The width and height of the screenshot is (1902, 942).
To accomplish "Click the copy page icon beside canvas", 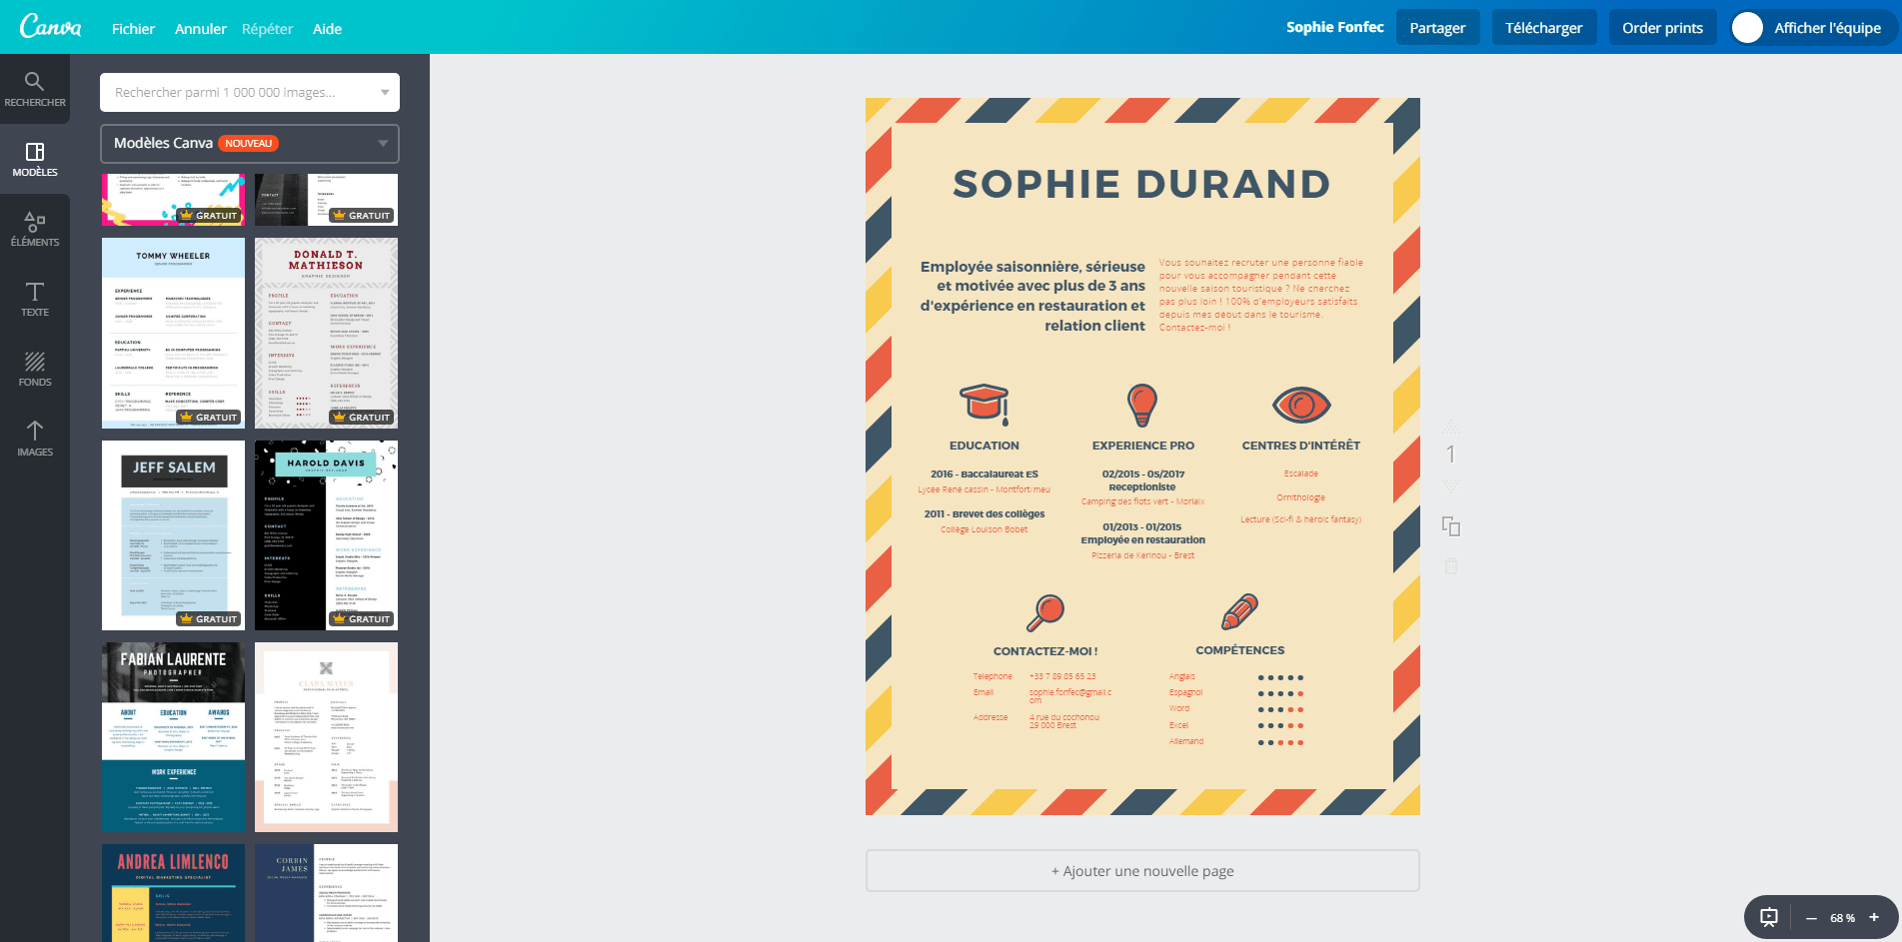I will [1451, 526].
